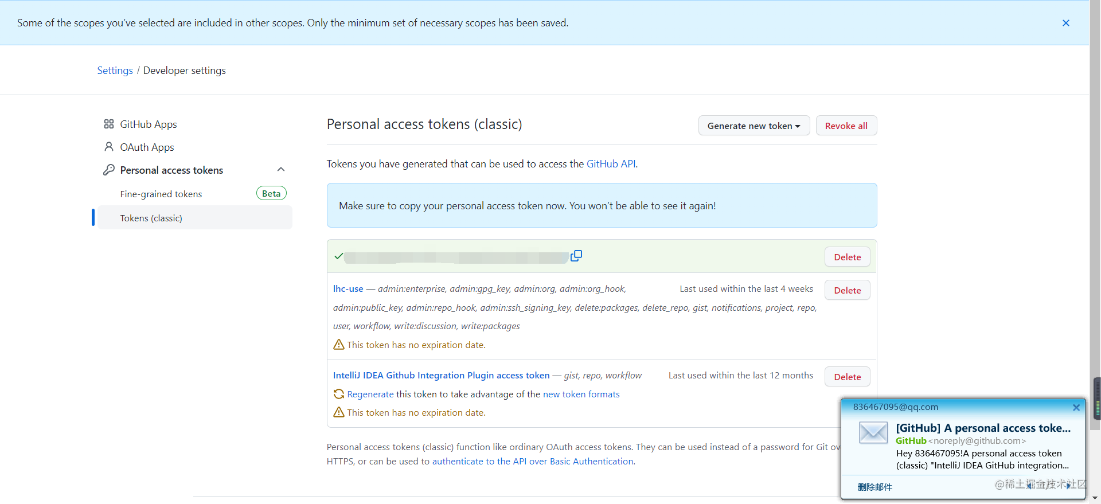Open OAuth Apps in the sidebar
This screenshot has height=504, width=1101.
(x=147, y=147)
